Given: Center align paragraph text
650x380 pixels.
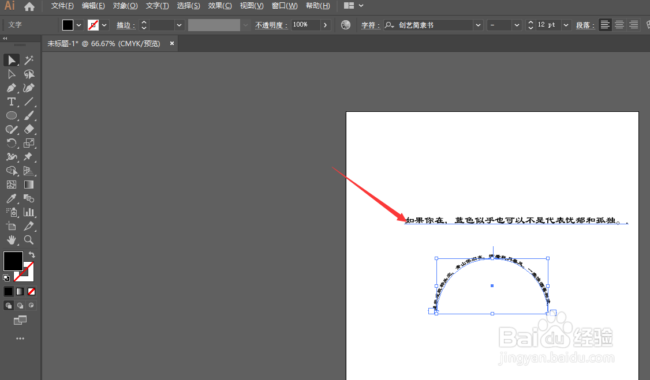Looking at the screenshot, I should (619, 25).
